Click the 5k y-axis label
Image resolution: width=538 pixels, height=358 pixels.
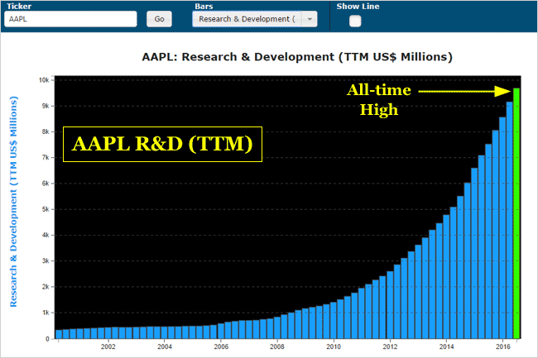[x=46, y=209]
